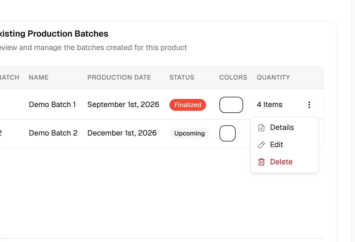Click the Demo Batch 1 name cell
Screen dimensions: 355x242
coord(52,105)
